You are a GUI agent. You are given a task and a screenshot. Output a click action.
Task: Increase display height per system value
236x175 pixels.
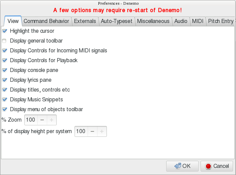(x=102, y=131)
